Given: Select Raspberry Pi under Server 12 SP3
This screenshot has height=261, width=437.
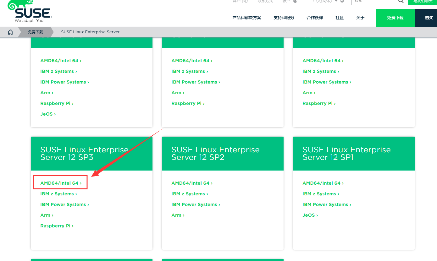Looking at the screenshot, I should (x=57, y=226).
